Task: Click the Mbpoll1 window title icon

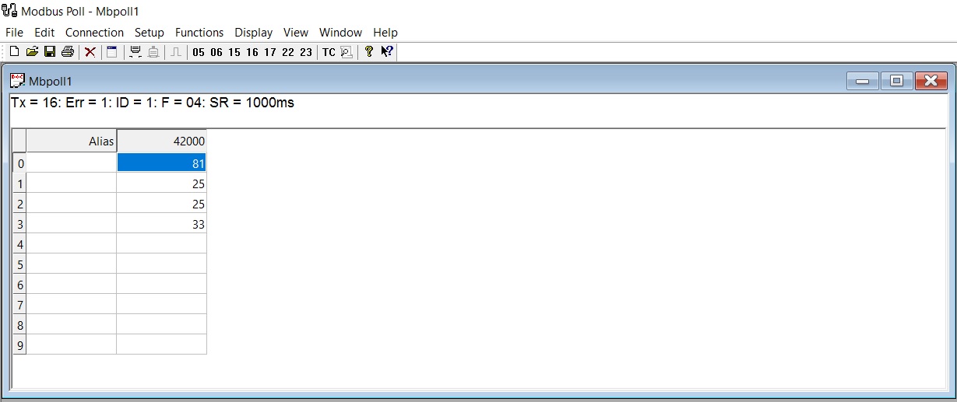Action: click(x=17, y=80)
